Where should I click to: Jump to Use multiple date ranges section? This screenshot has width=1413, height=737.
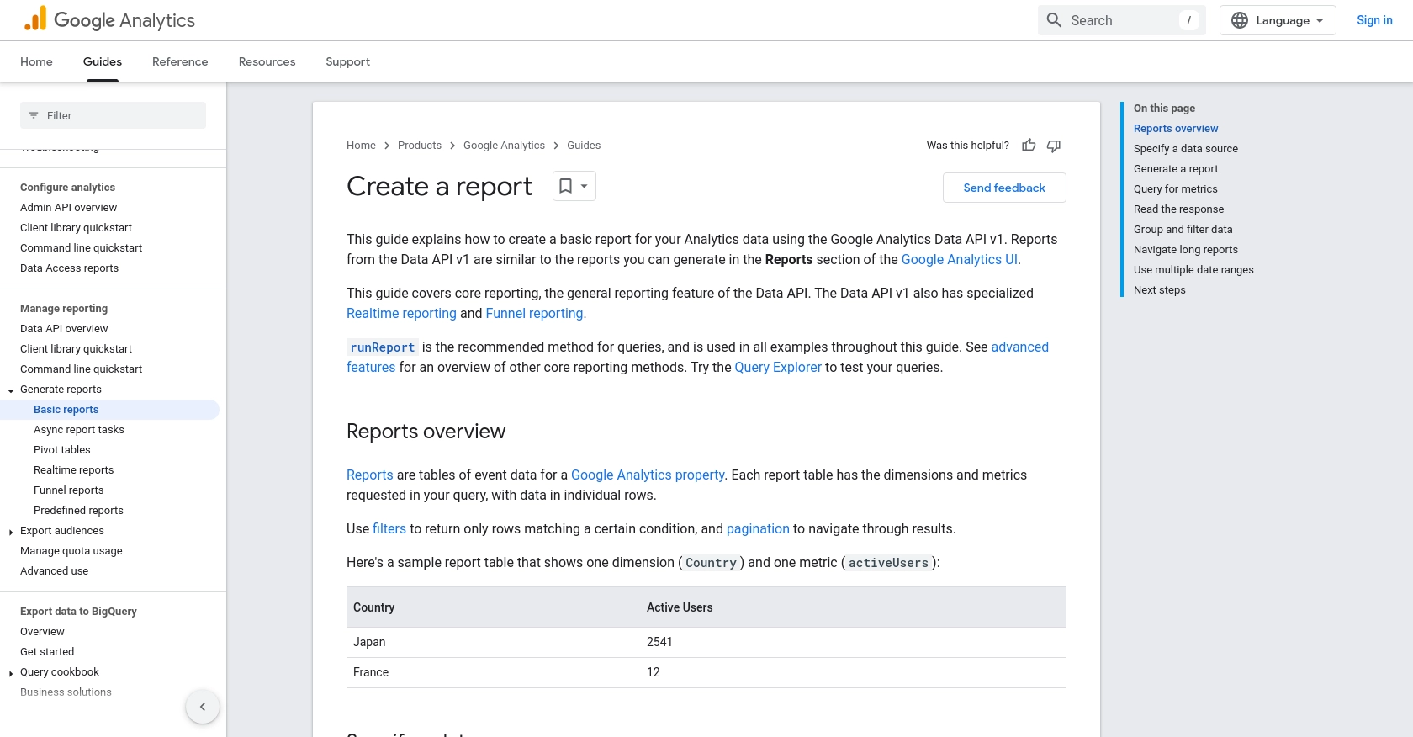(1193, 270)
